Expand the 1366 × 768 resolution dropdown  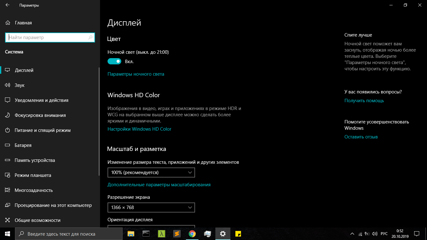click(151, 207)
